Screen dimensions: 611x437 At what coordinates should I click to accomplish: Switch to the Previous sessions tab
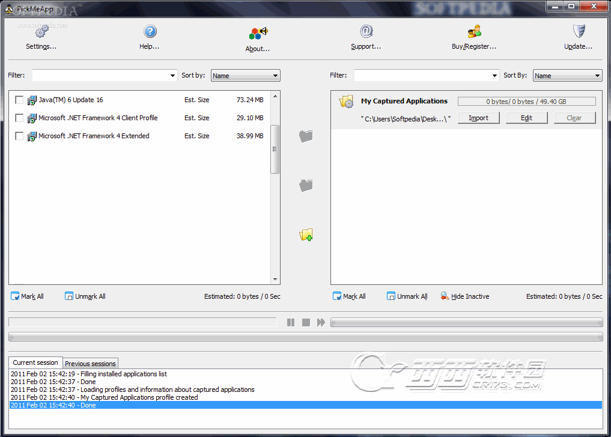90,364
